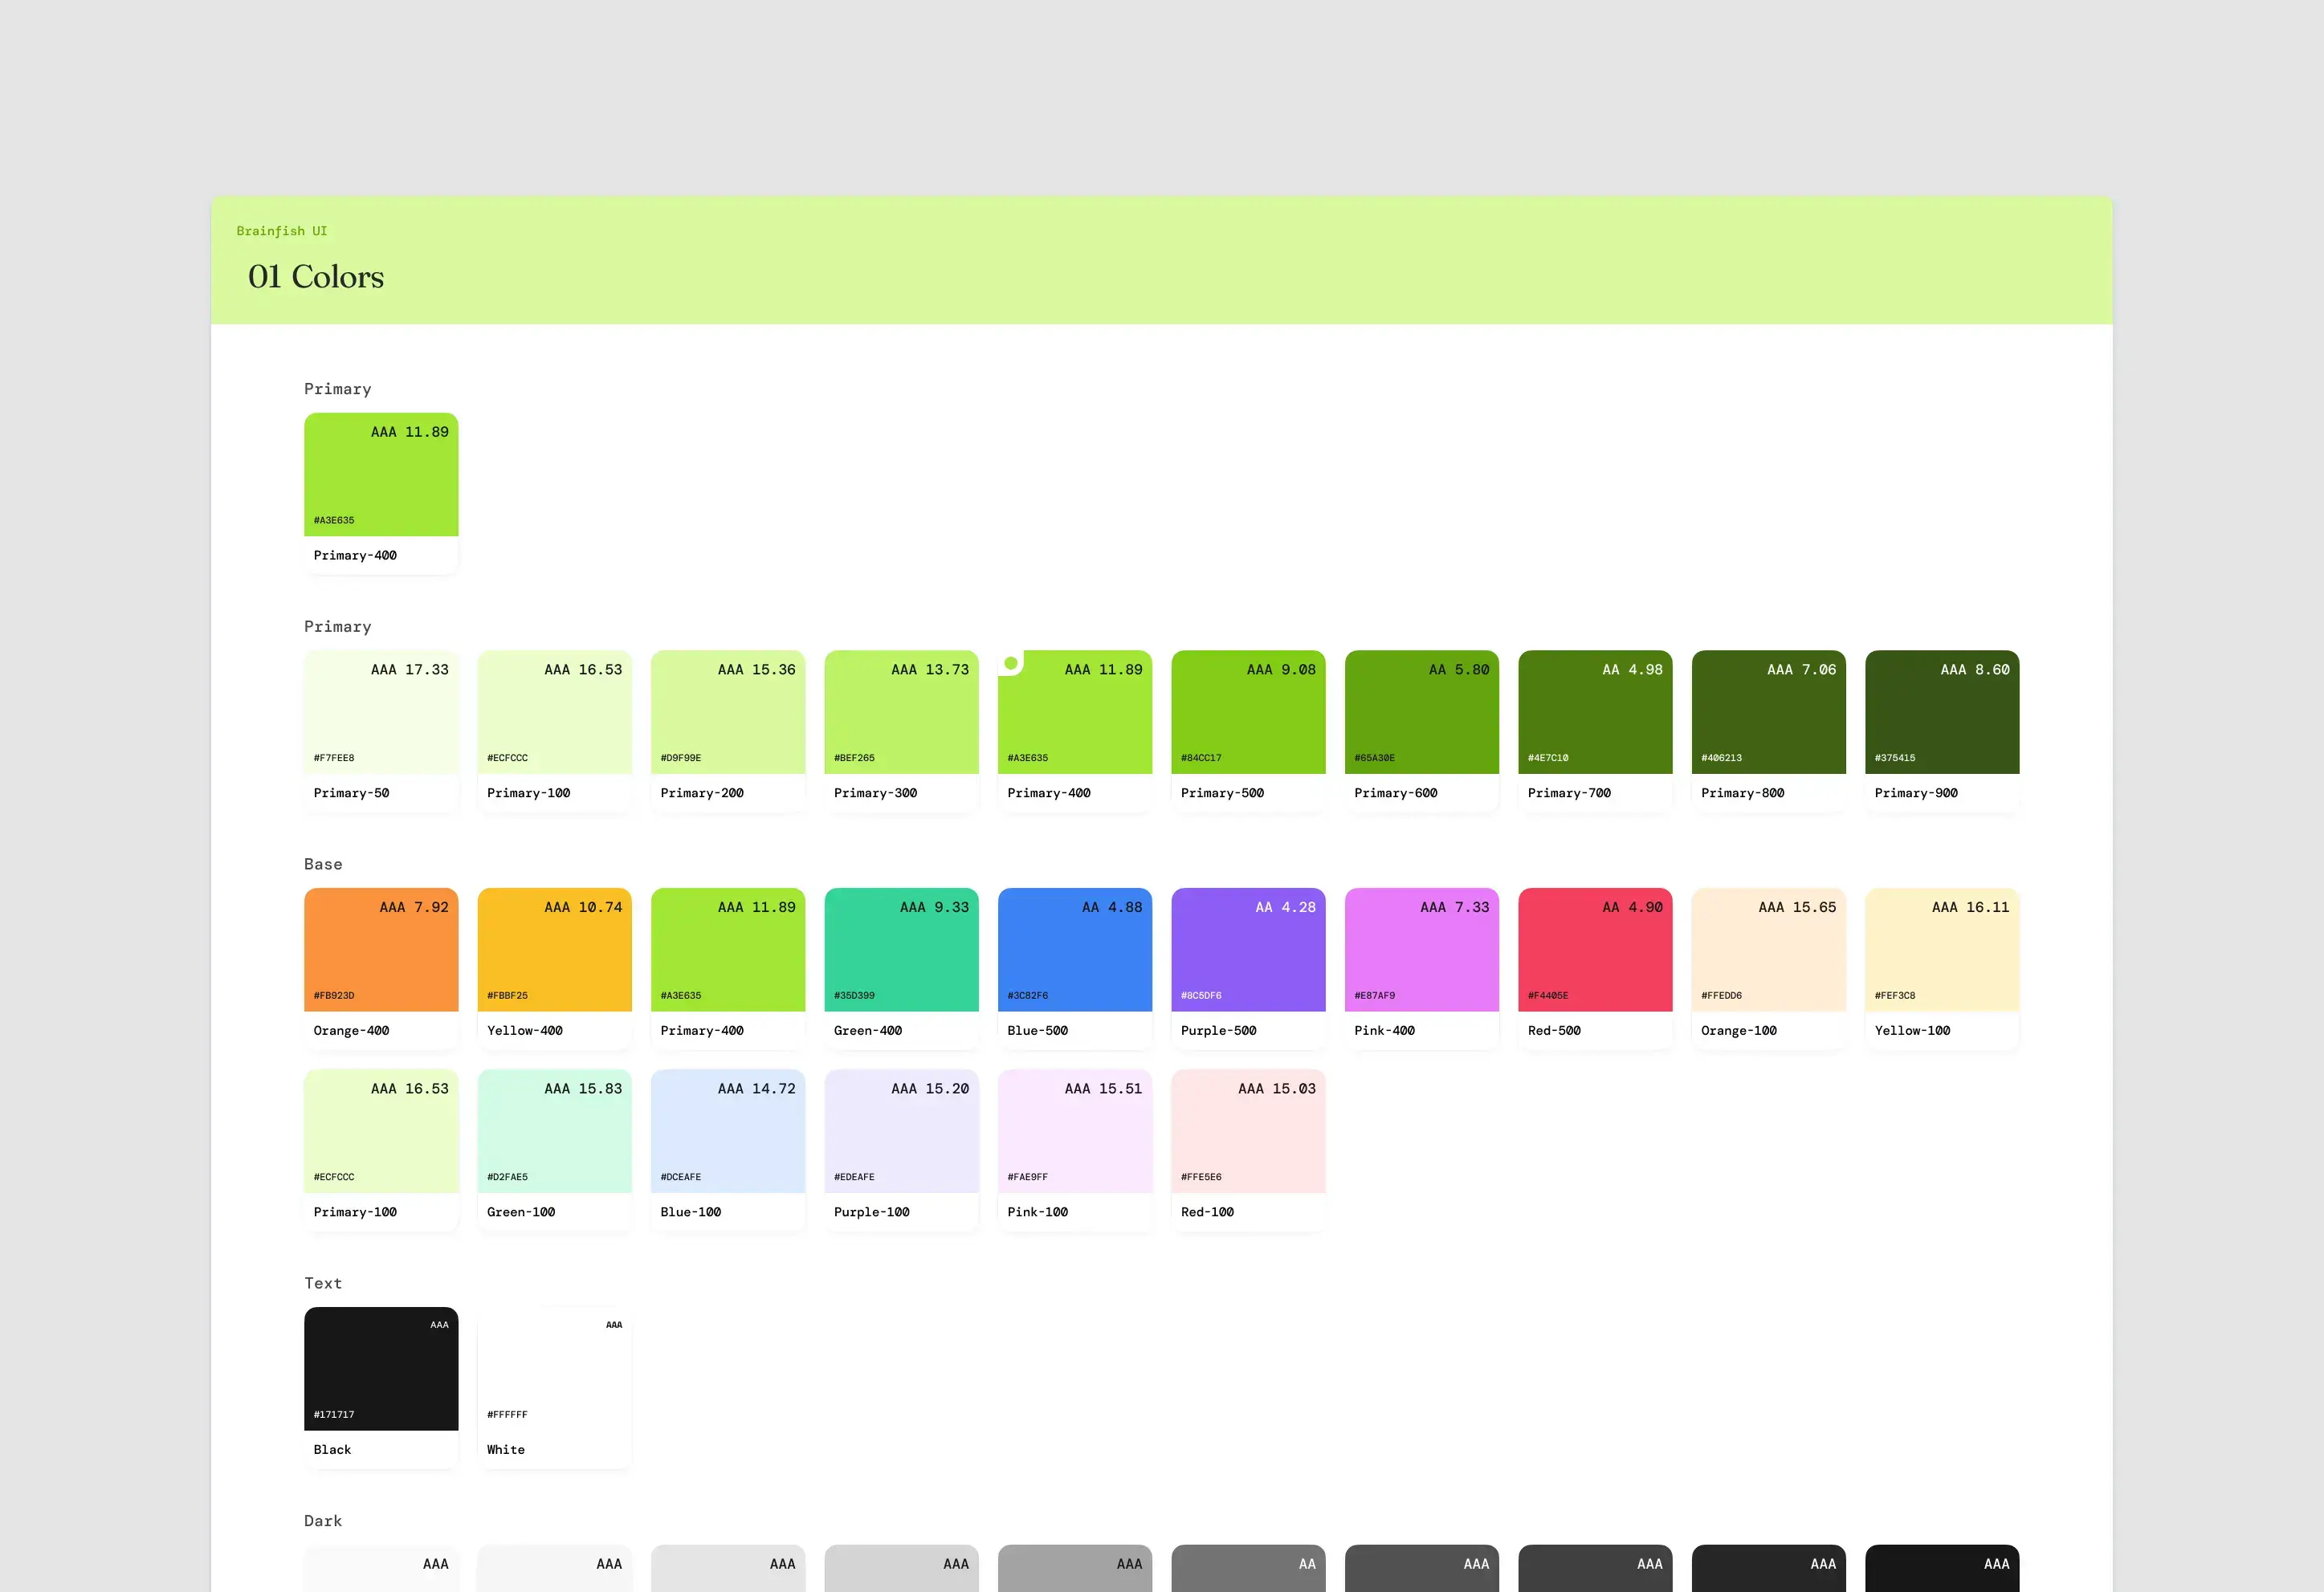Click the #3C82F6 hex label

click(1028, 996)
